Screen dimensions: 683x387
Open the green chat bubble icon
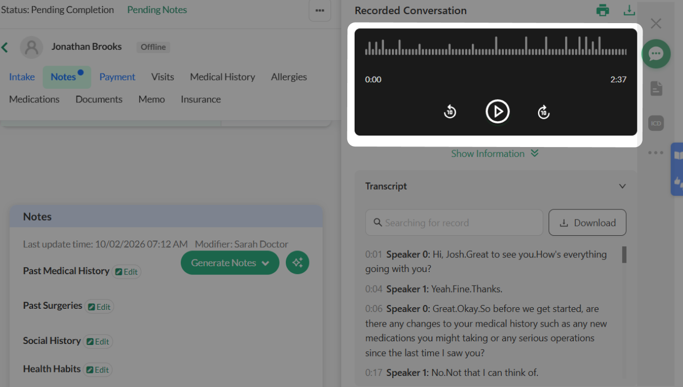point(656,54)
